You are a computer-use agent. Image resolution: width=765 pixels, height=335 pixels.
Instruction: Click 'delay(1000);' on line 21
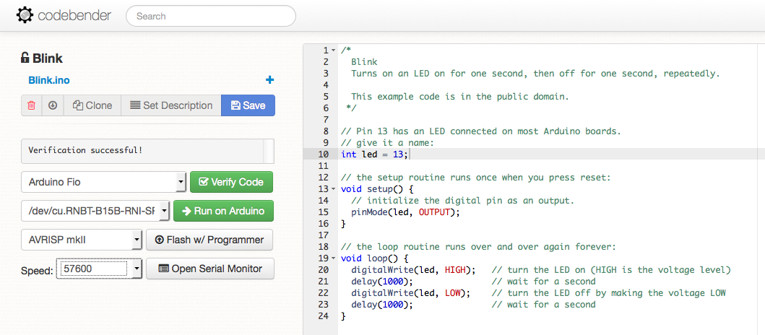coord(382,282)
